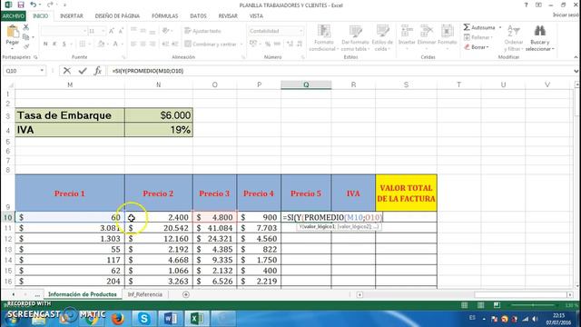
Task: Click the percent style button
Action: click(x=268, y=44)
